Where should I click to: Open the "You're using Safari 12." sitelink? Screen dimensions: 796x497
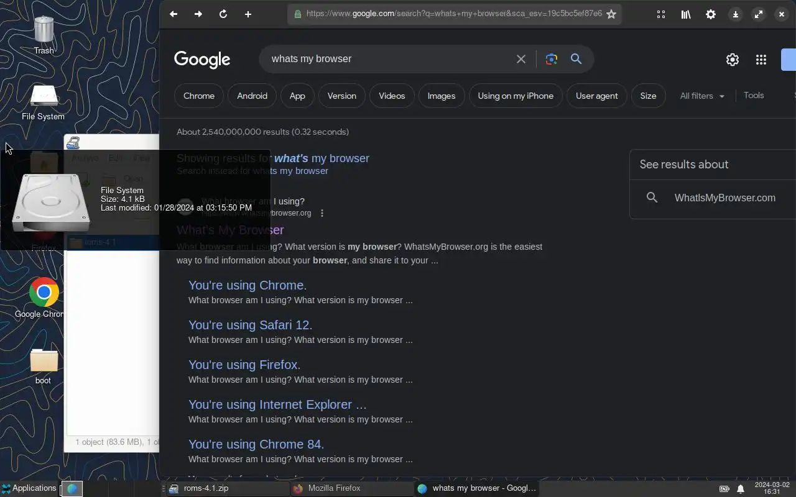[x=250, y=325]
